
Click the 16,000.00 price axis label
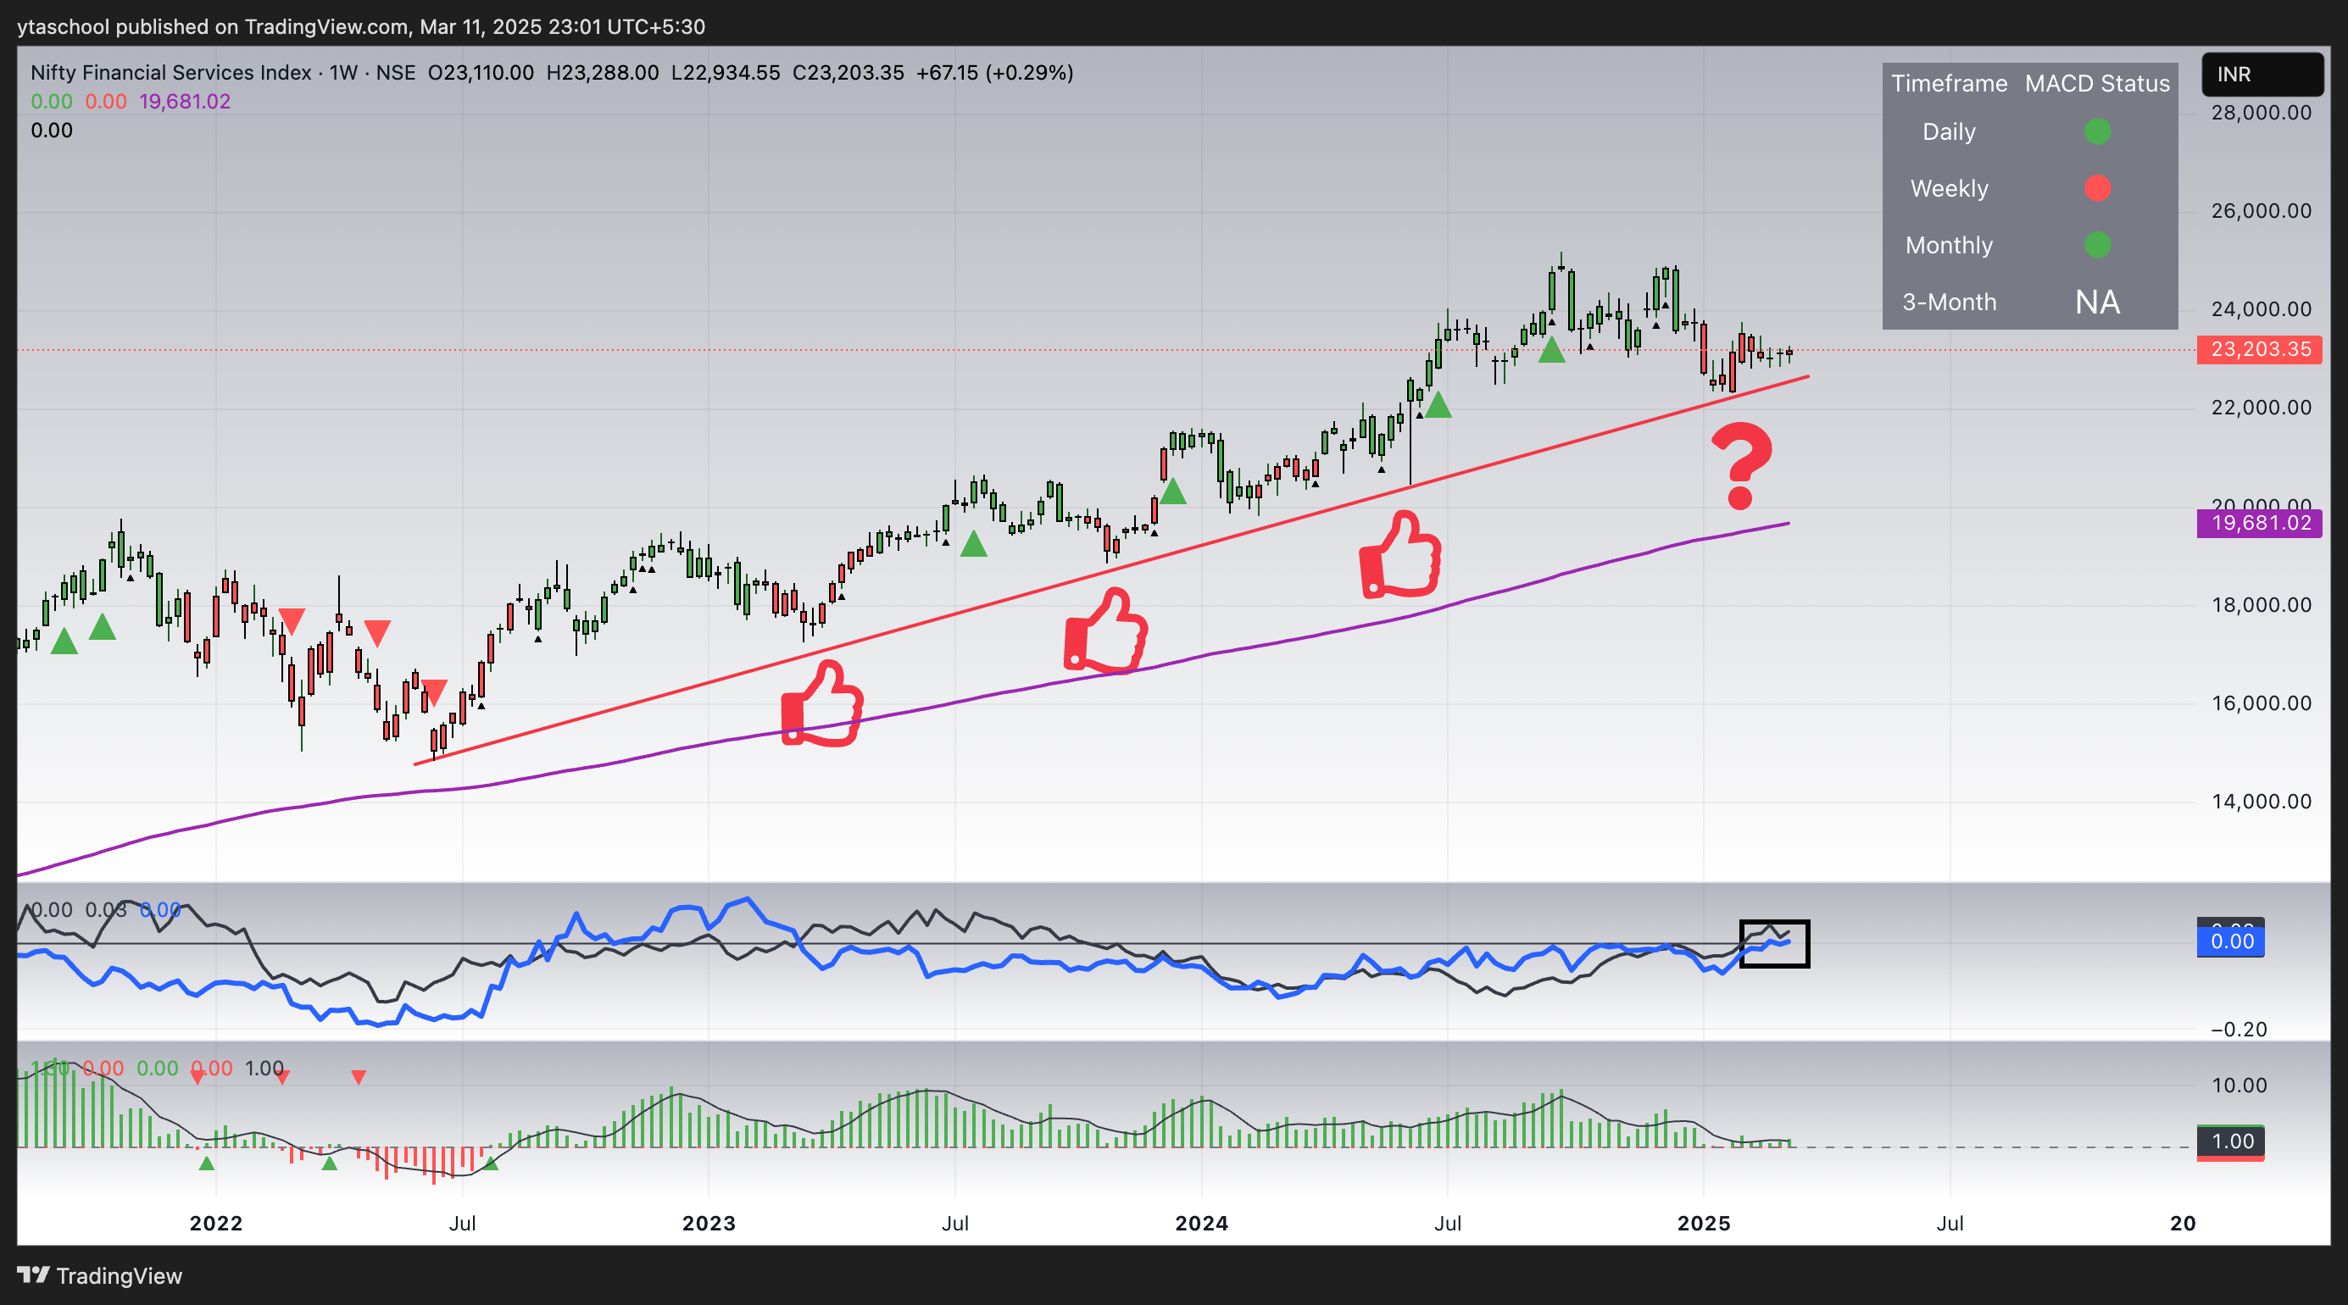2262,703
